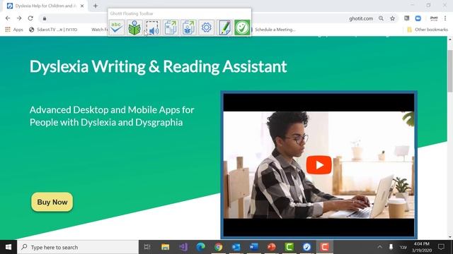Open the notepad with green pencil tool

pos(224,28)
